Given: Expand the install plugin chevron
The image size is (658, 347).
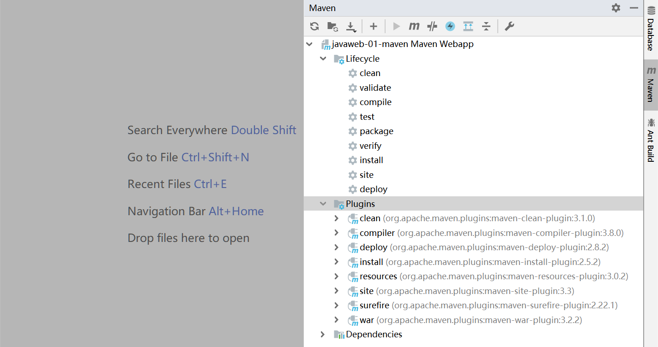Looking at the screenshot, I should tap(337, 262).
